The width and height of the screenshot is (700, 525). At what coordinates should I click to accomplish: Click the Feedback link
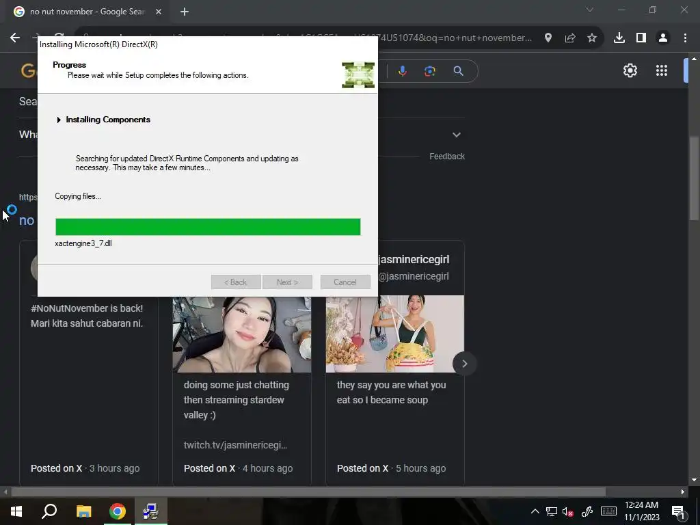point(447,157)
